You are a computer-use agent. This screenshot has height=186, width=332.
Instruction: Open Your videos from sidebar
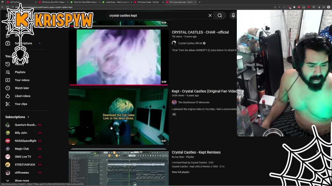[x=22, y=80]
